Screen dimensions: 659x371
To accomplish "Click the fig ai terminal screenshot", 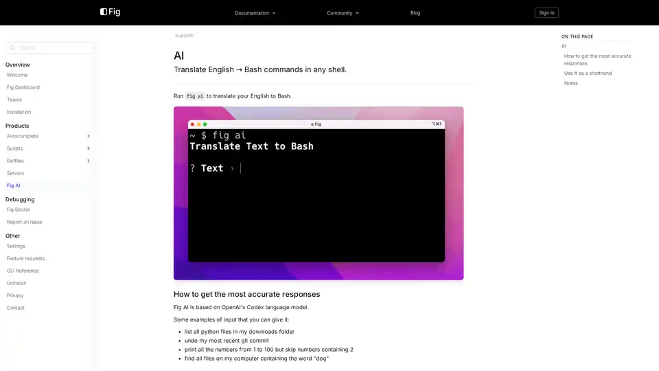I will point(319,193).
